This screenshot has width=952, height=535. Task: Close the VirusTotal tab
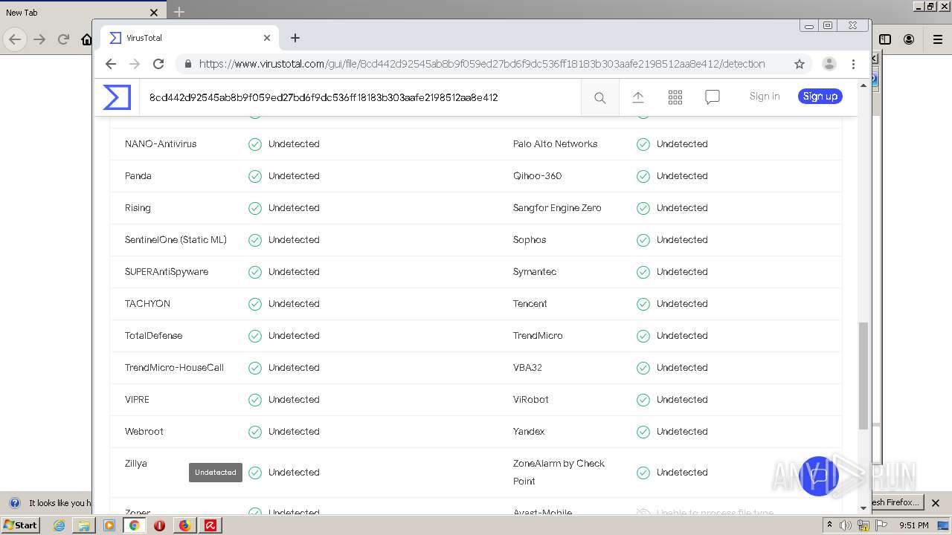coord(267,38)
